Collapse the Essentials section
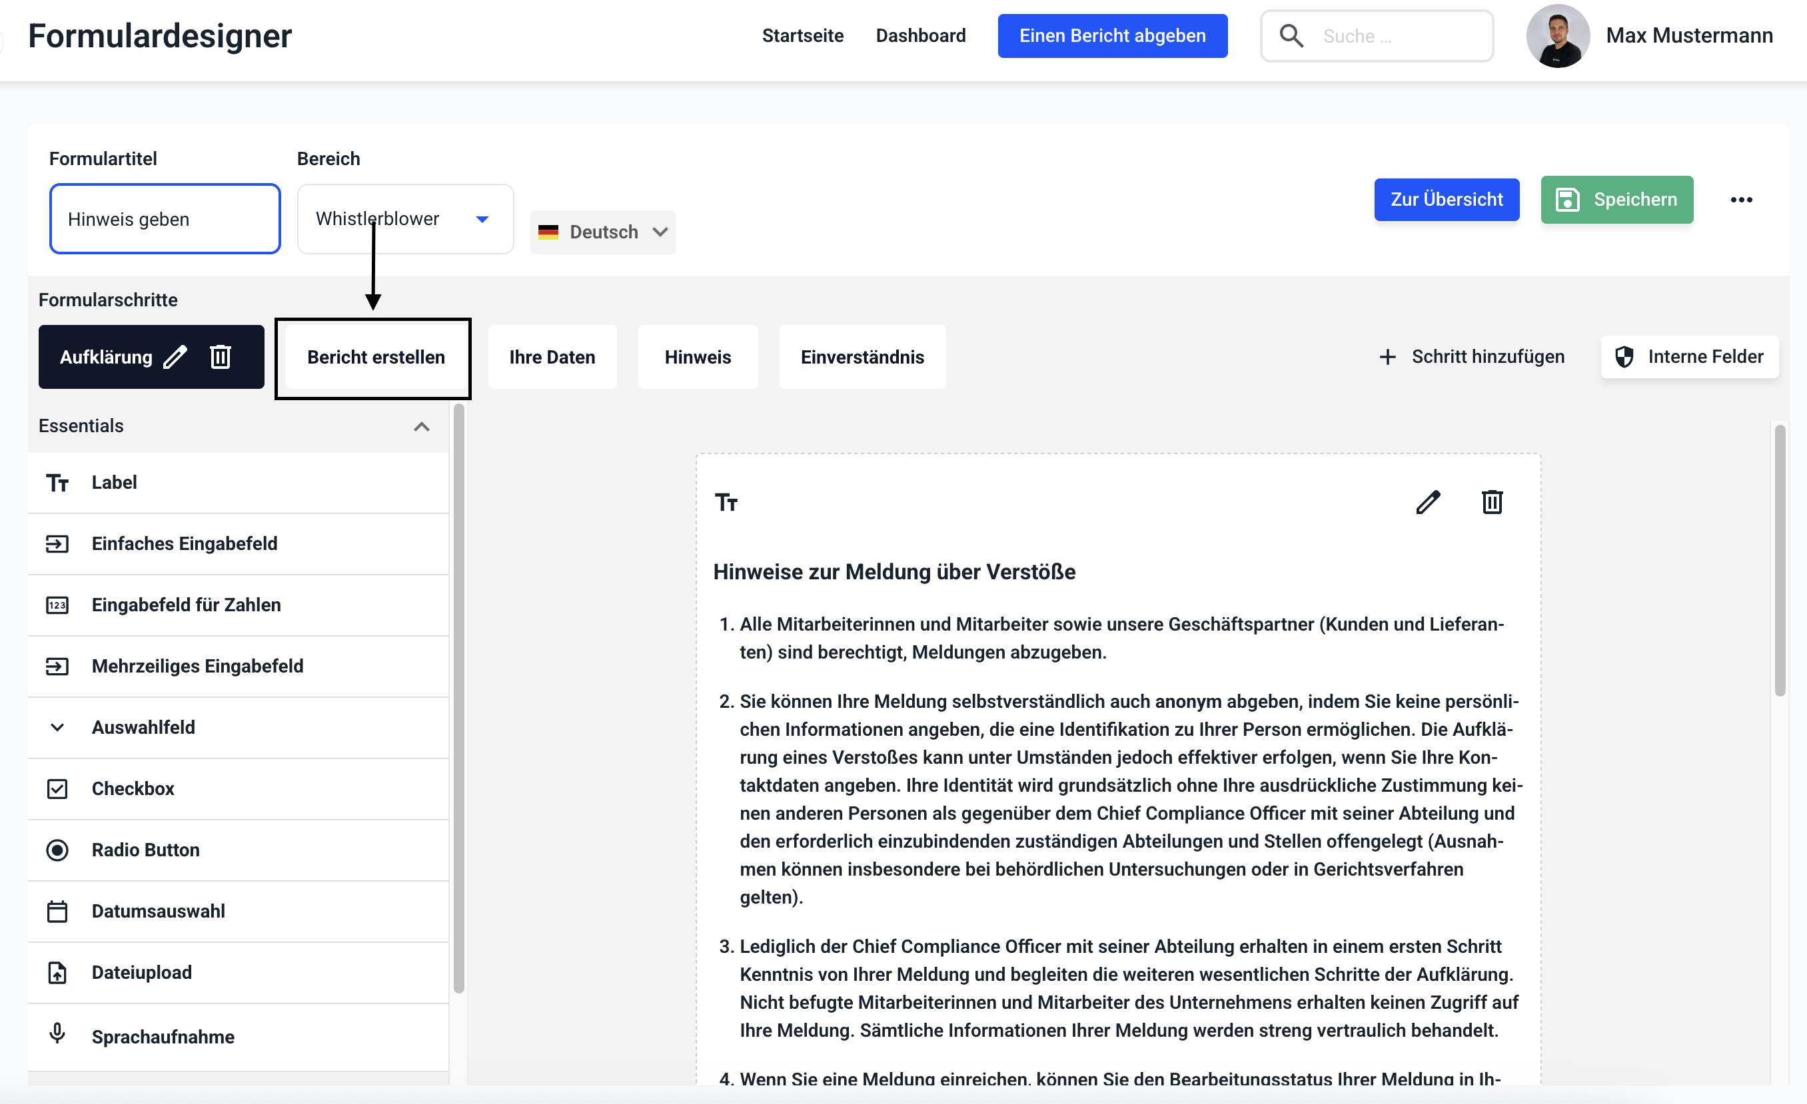1807x1104 pixels. click(421, 427)
